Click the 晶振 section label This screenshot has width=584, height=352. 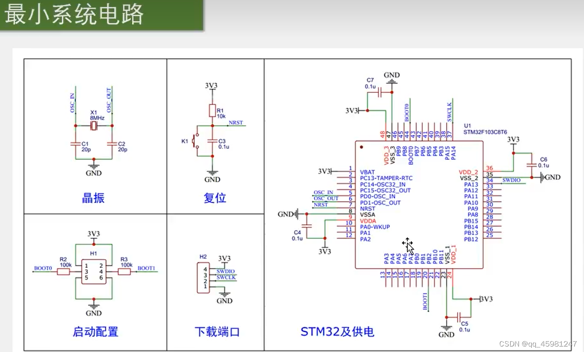(93, 198)
